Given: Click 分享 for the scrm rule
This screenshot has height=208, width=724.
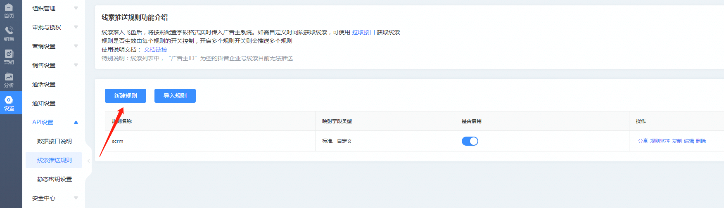Looking at the screenshot, I should (x=643, y=141).
